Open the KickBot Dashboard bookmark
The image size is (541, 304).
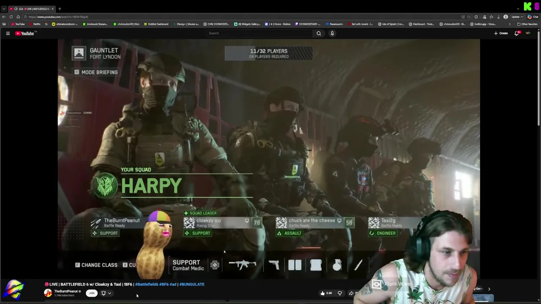[x=156, y=24]
